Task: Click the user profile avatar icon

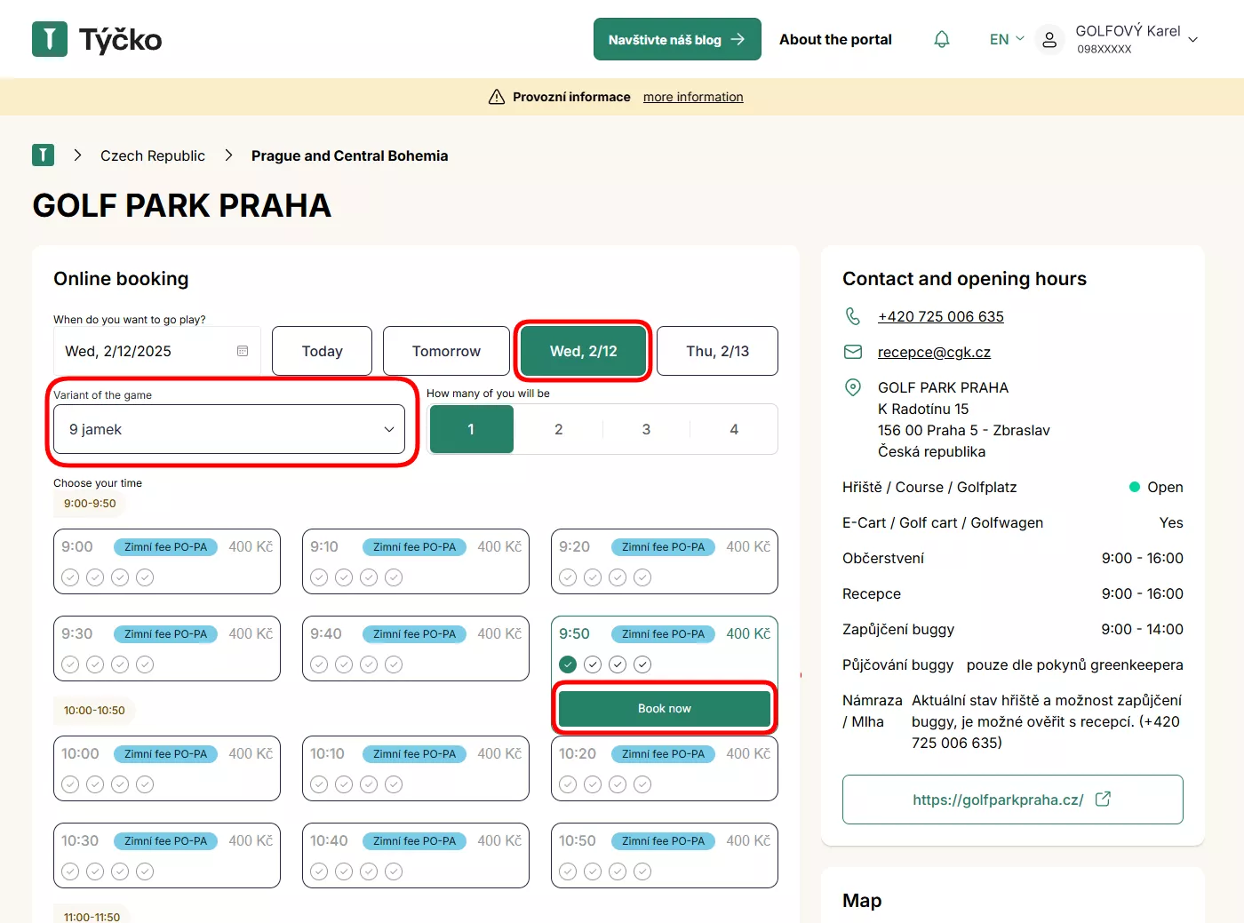Action: click(1049, 40)
